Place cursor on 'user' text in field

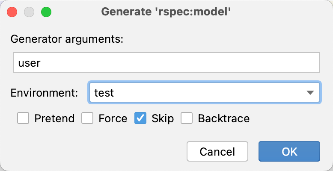pyautogui.click(x=29, y=63)
